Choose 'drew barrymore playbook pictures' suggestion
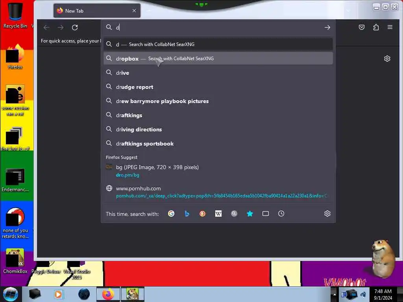This screenshot has height=302, width=403. click(218, 101)
